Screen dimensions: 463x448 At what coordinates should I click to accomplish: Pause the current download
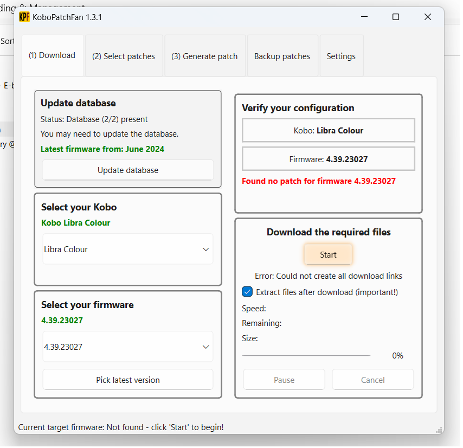coord(284,380)
